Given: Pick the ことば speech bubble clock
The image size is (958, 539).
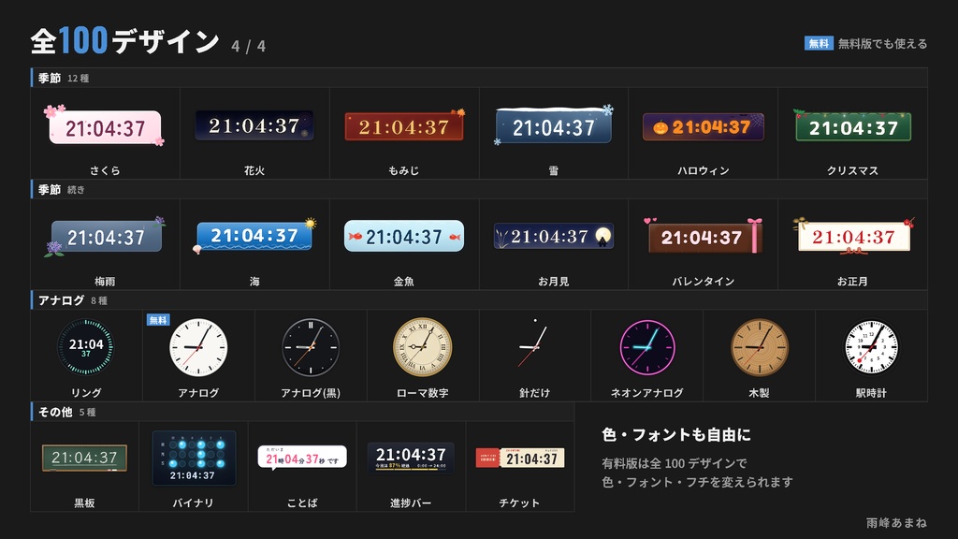Looking at the screenshot, I should click(302, 457).
